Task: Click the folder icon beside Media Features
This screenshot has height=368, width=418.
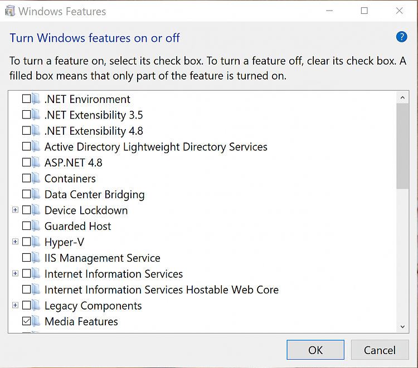Action: pyautogui.click(x=36, y=321)
